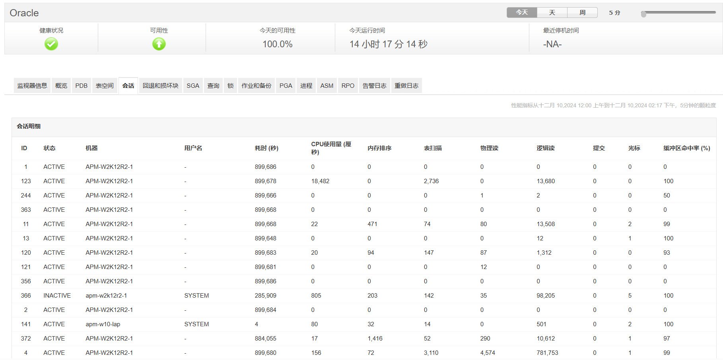
Task: Click the green availability up-arrow icon
Action: coord(159,44)
